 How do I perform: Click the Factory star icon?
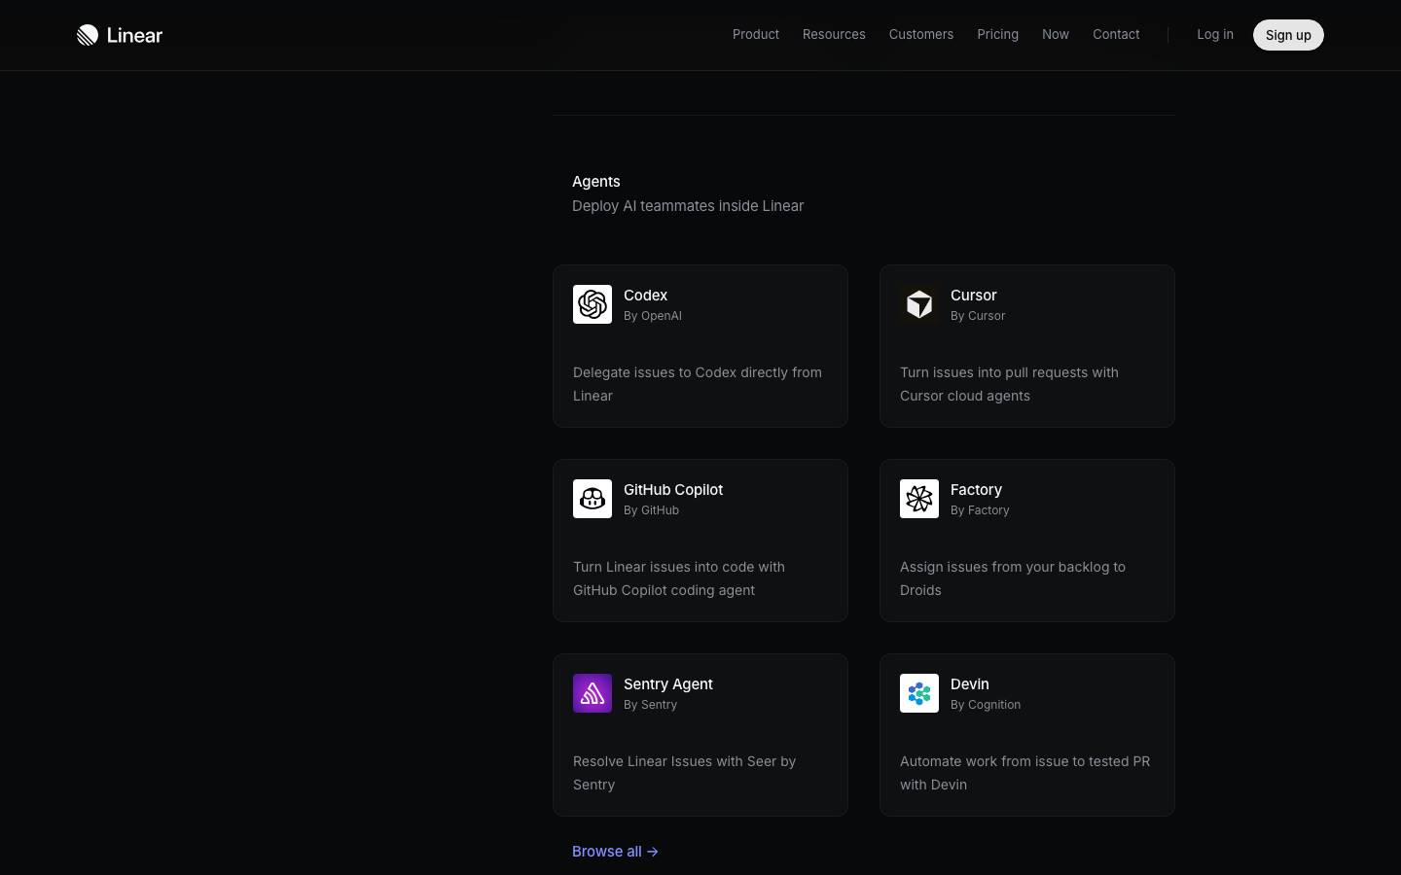point(919,499)
